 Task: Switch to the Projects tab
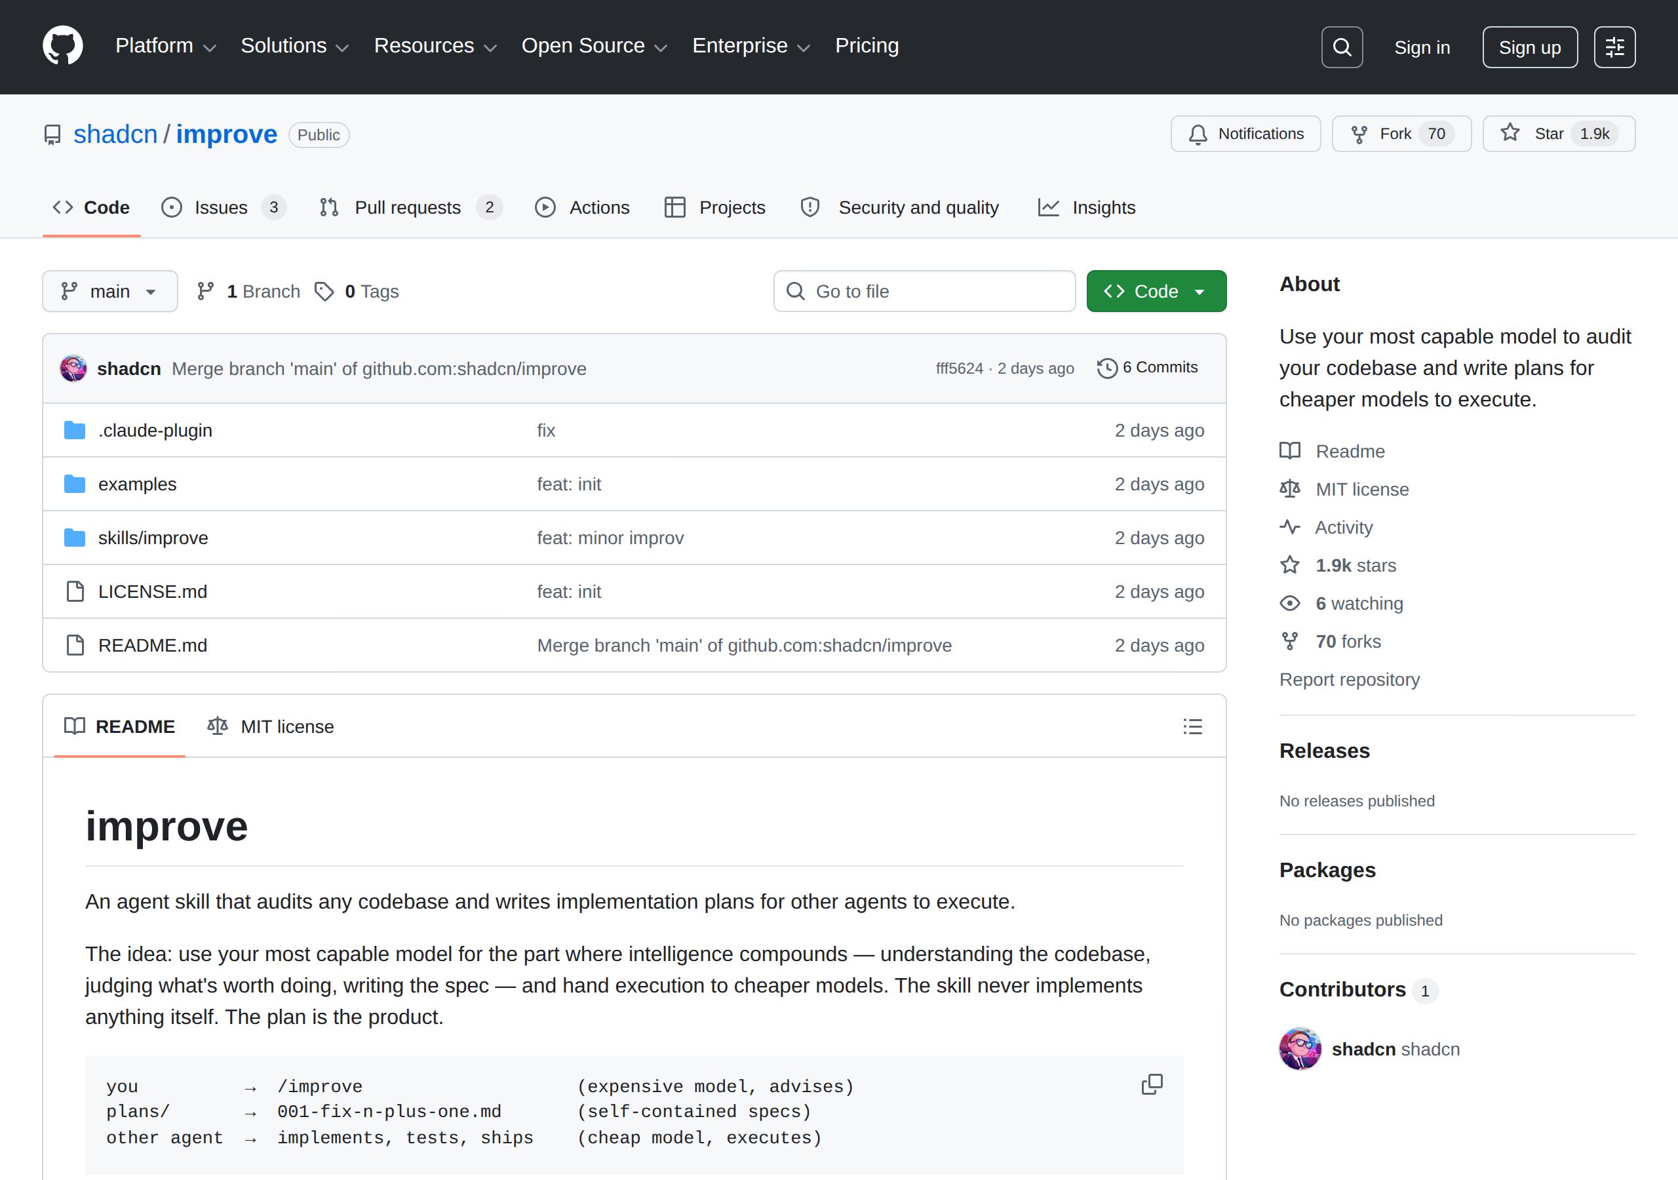click(x=714, y=208)
